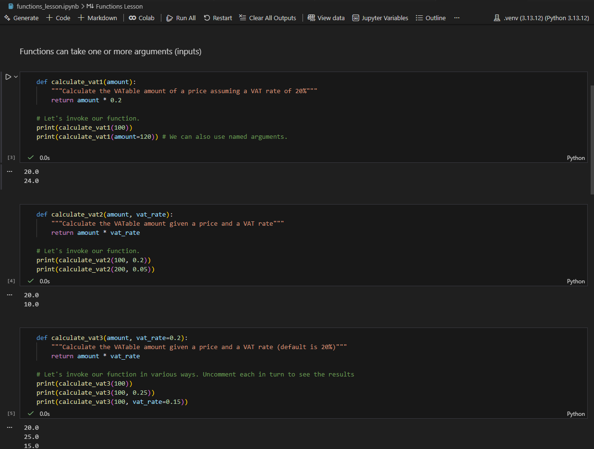Open the overflow menu with more notebook actions
594x449 pixels.
pos(456,18)
